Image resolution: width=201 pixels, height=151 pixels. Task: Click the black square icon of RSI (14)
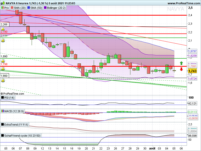pos(2,97)
